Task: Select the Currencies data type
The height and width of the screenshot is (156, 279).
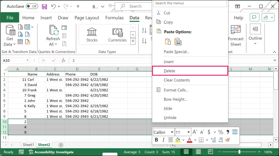Action: [x=117, y=35]
